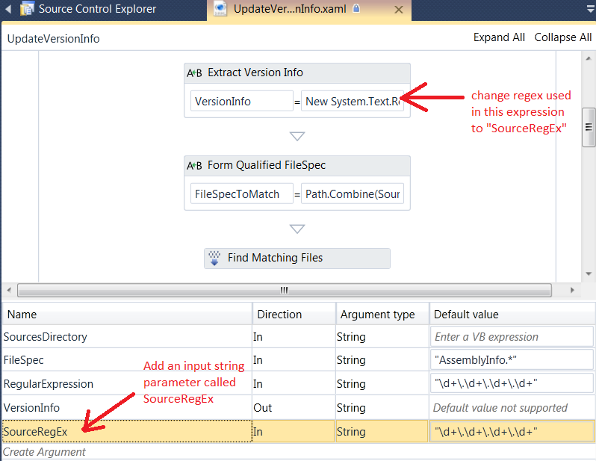Click the SourcesDirectory default value field

pyautogui.click(x=512, y=337)
